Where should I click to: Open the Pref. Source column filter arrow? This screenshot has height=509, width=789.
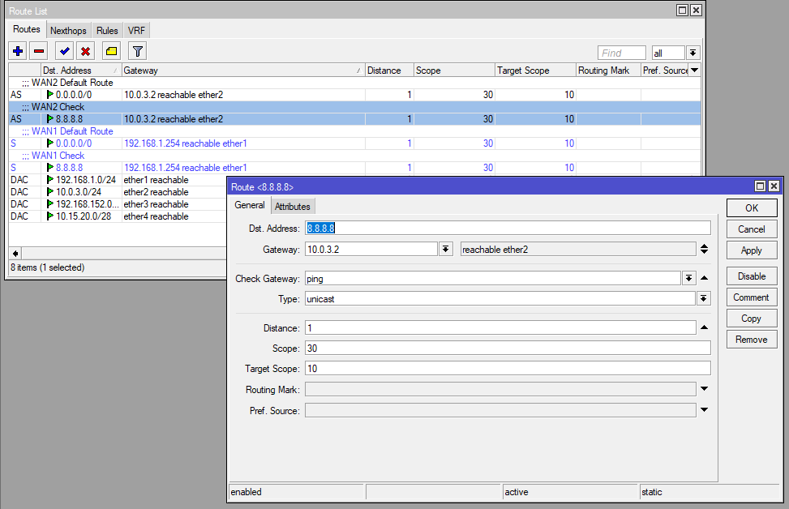[694, 70]
